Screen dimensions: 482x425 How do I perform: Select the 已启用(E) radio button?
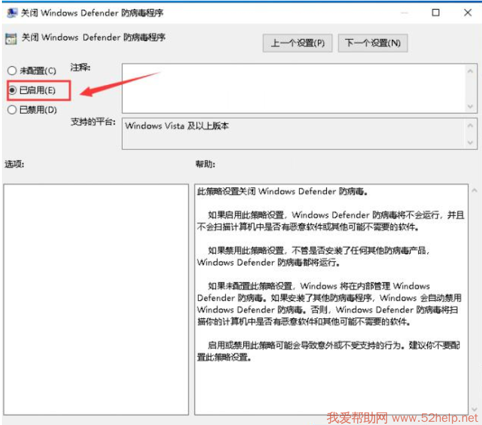[x=12, y=91]
